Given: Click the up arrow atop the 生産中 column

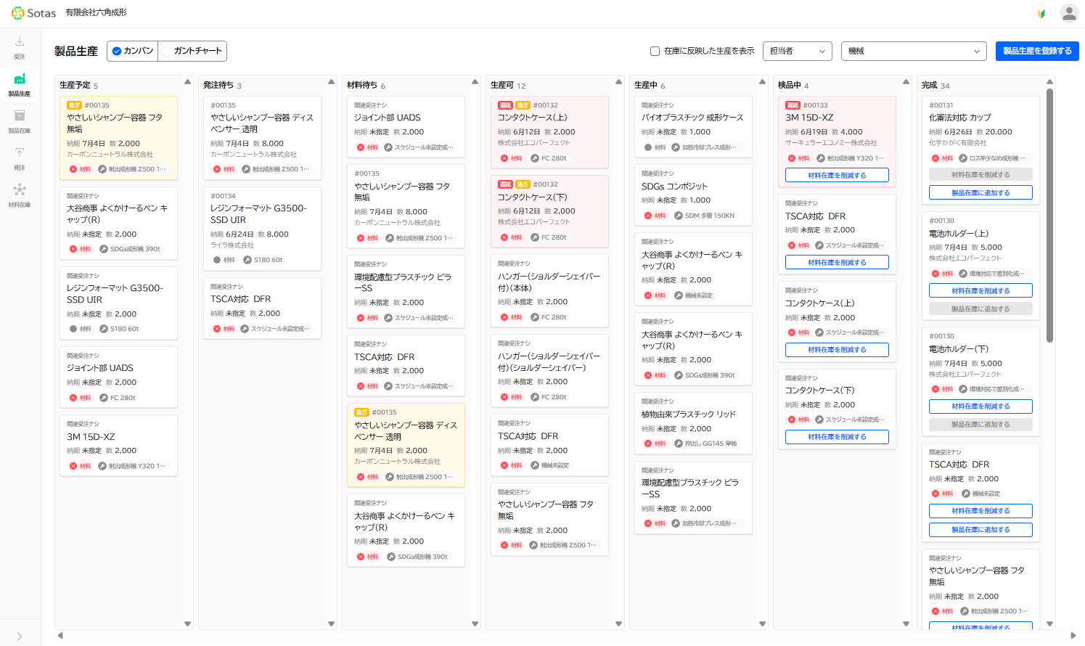Looking at the screenshot, I should 762,82.
